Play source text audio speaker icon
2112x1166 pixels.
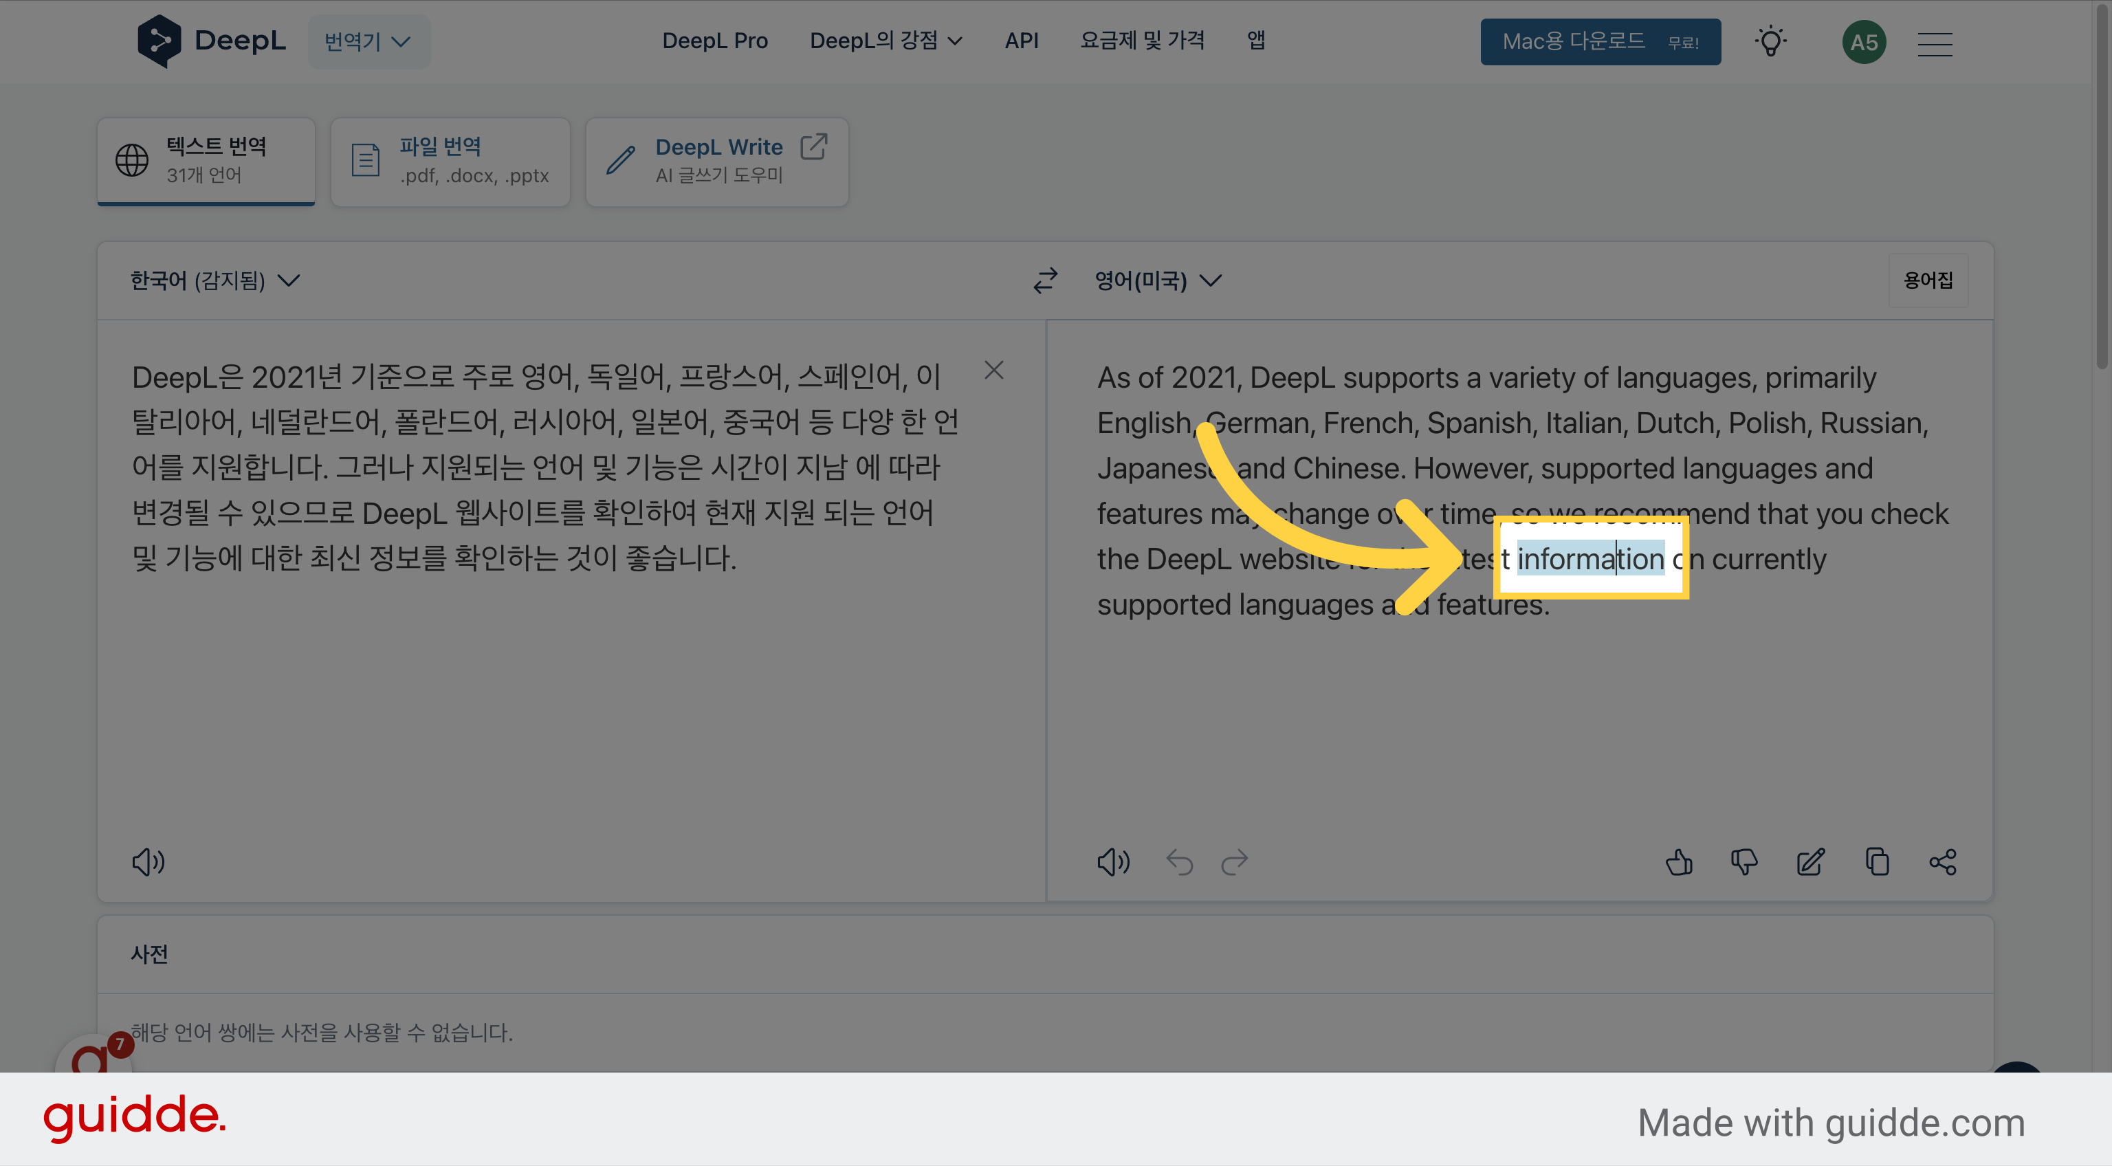(x=148, y=862)
